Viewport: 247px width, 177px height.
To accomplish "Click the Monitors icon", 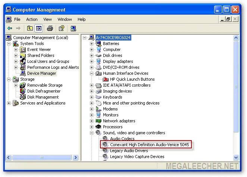I will coord(99,115).
